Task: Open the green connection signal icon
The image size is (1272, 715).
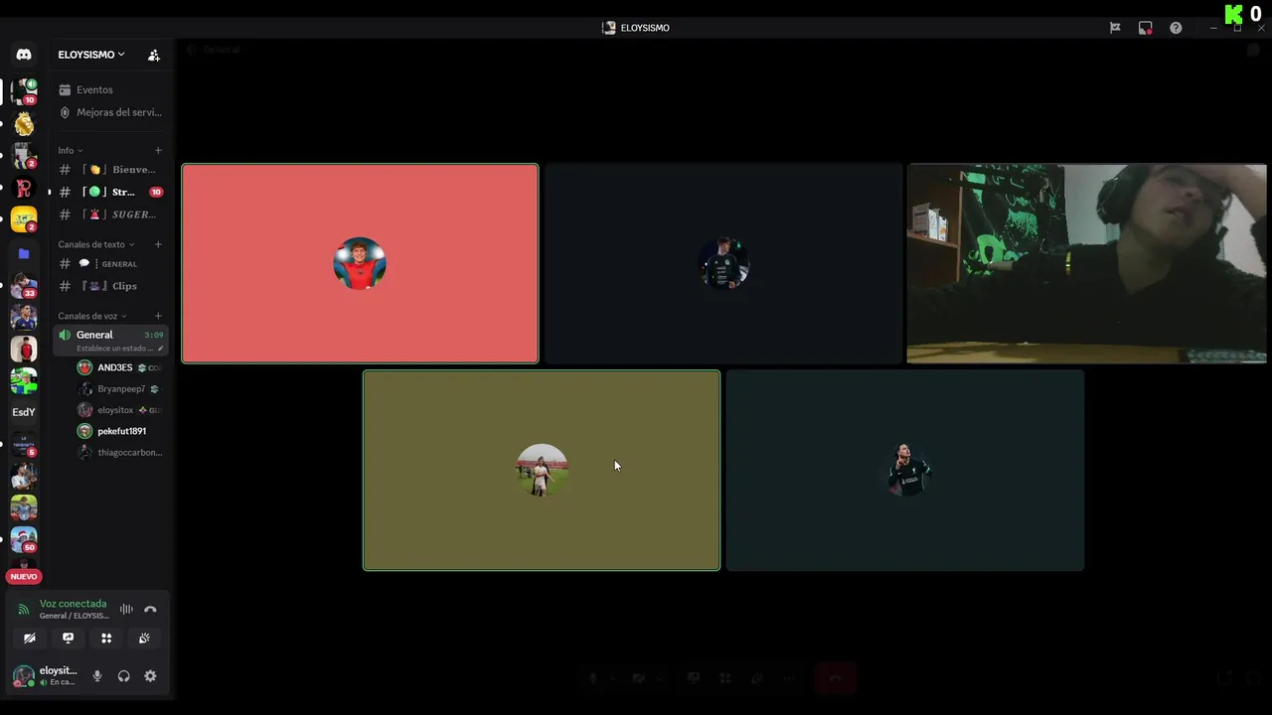Action: pyautogui.click(x=24, y=610)
